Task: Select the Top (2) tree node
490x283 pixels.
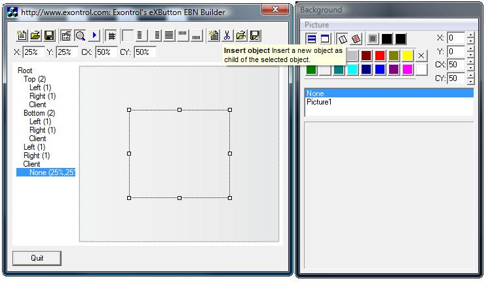Action: click(35, 79)
